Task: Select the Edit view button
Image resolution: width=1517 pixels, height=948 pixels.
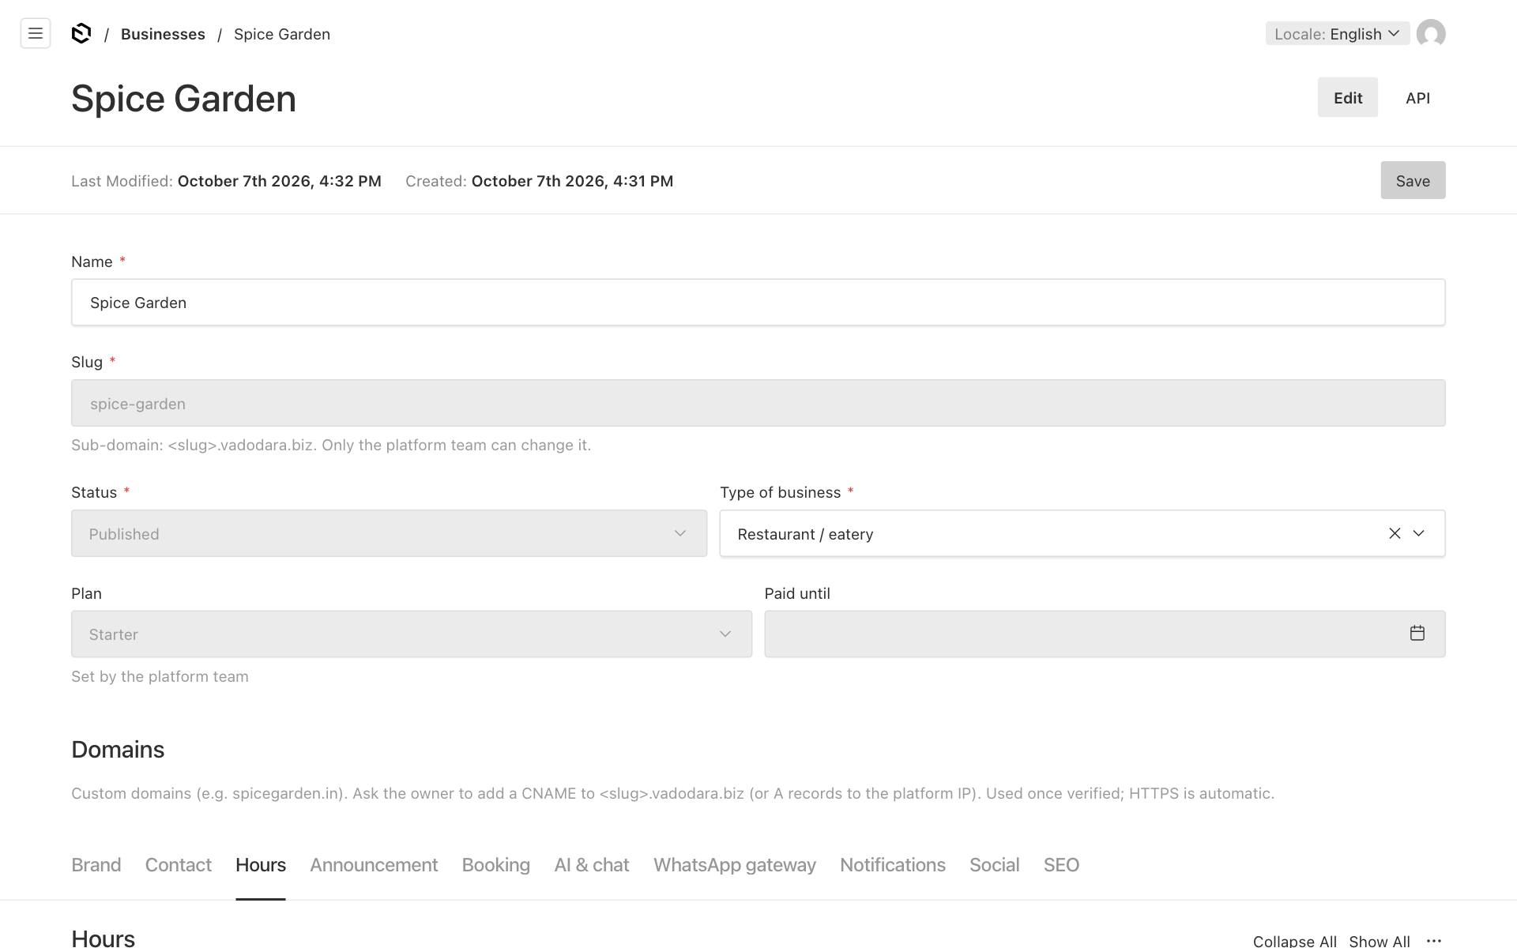Action: click(x=1348, y=97)
